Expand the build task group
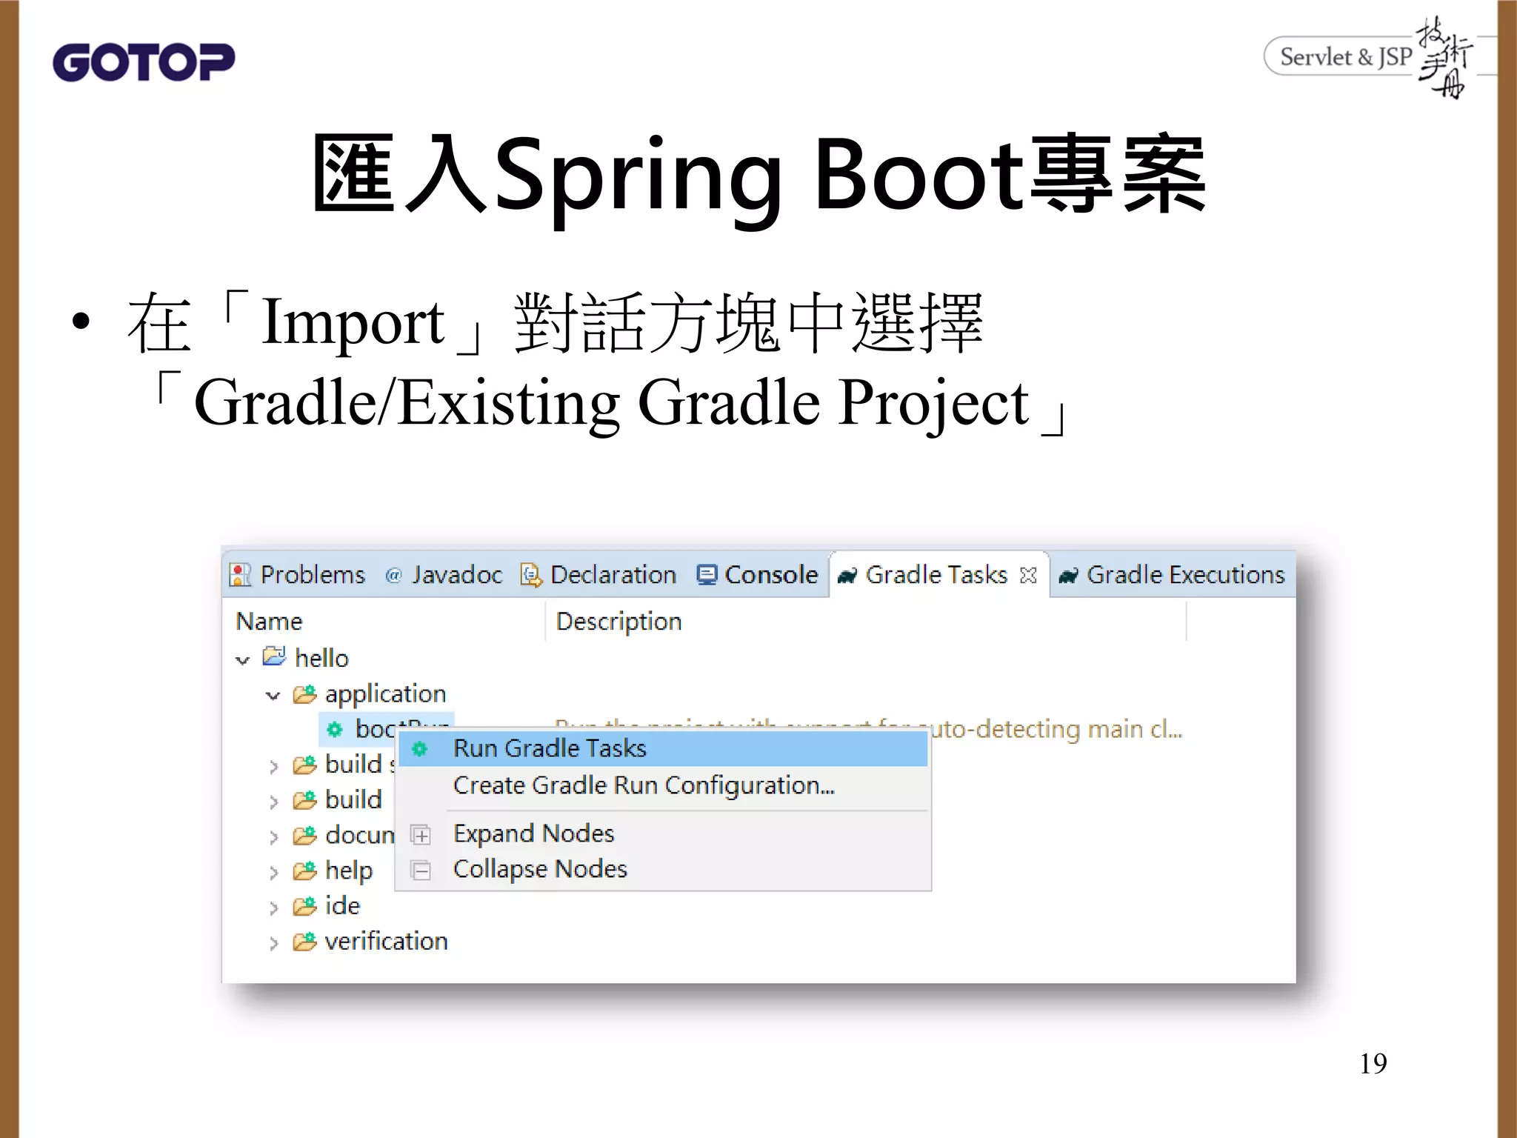1517x1138 pixels. pos(273,802)
